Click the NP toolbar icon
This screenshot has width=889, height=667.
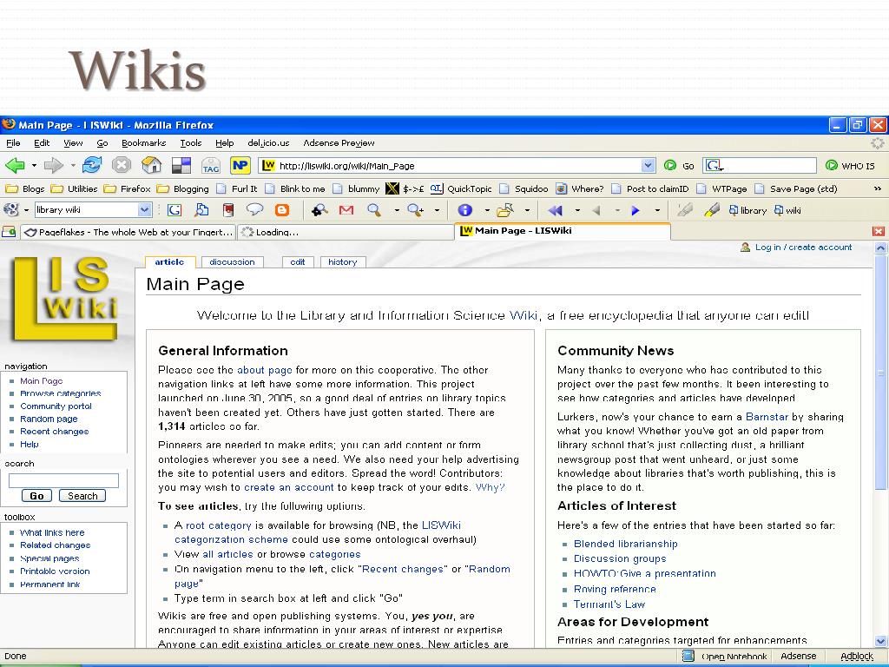[x=240, y=166]
